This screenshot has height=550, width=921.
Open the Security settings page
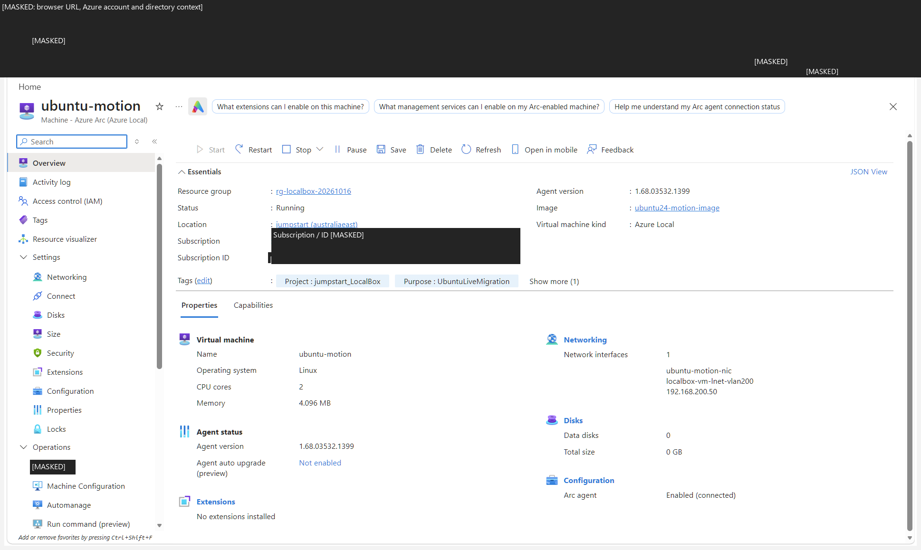[x=60, y=353]
